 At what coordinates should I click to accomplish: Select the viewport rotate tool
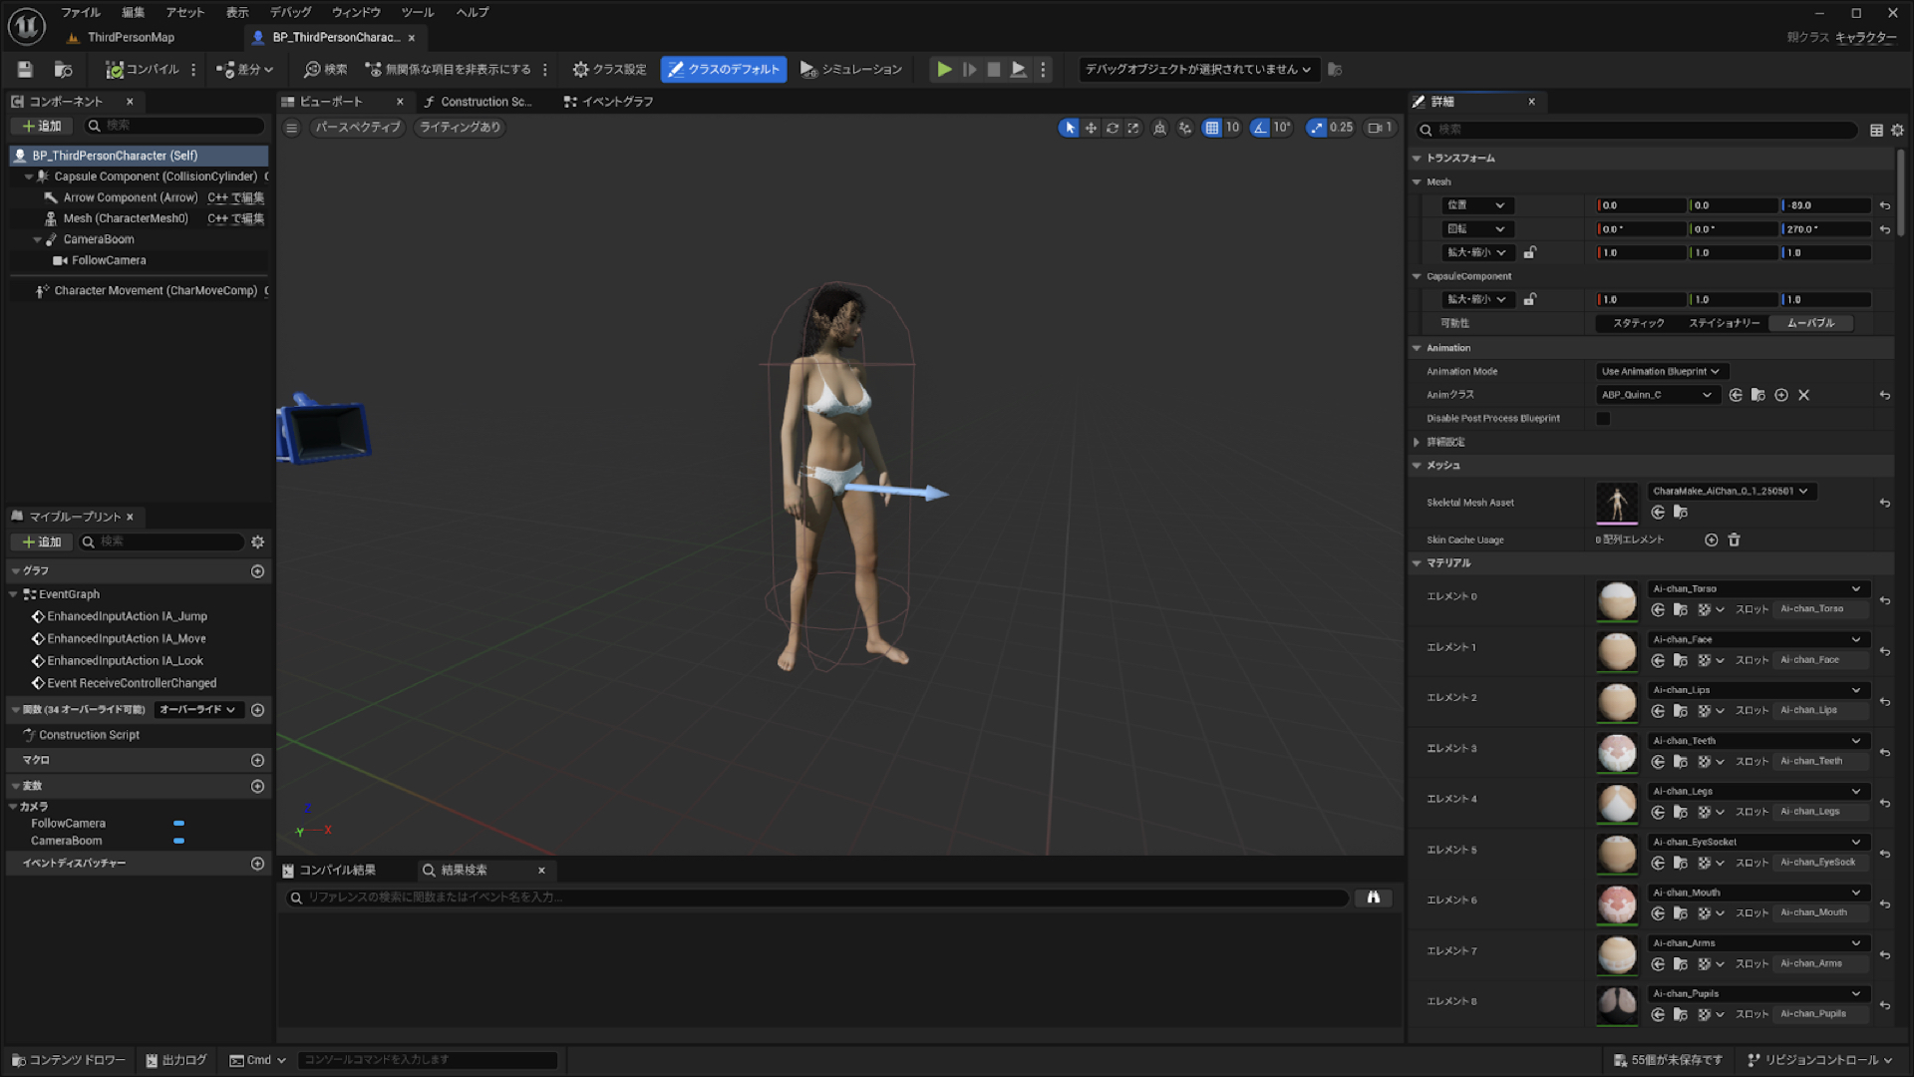(x=1113, y=128)
